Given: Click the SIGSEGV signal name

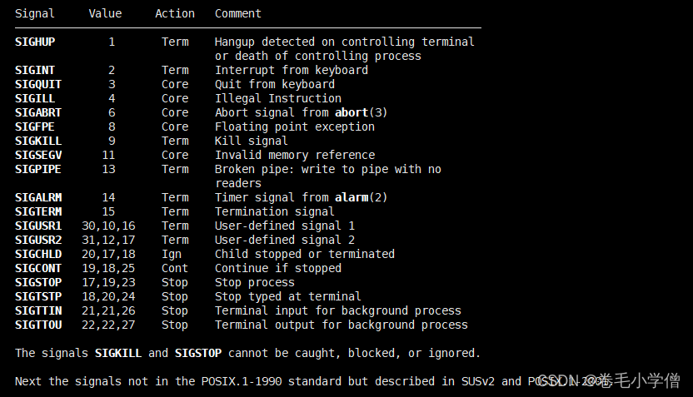Looking at the screenshot, I should tap(38, 155).
